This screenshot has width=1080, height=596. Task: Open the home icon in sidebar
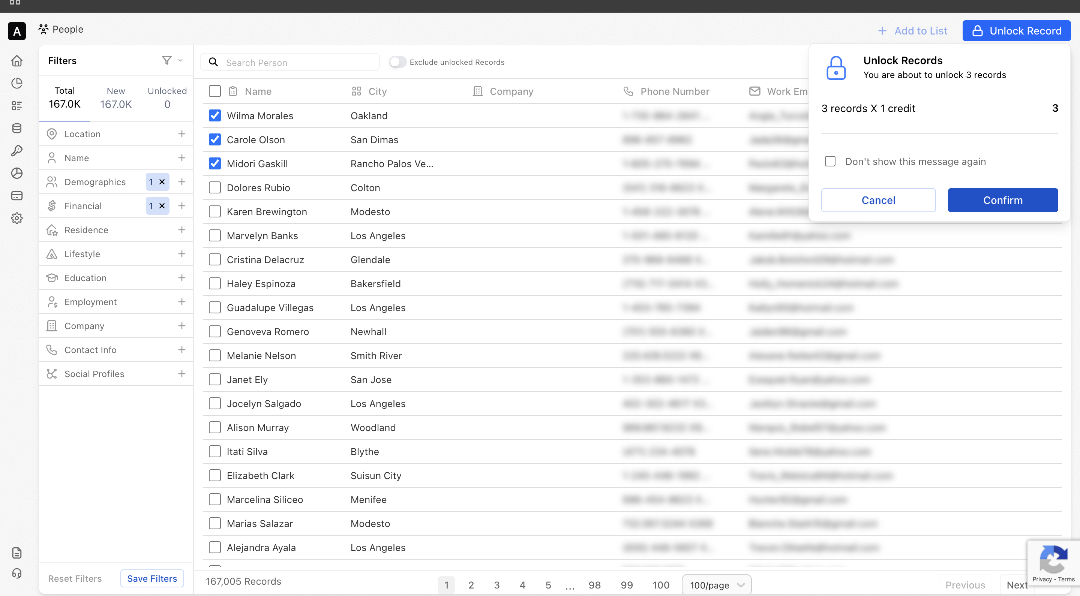17,61
